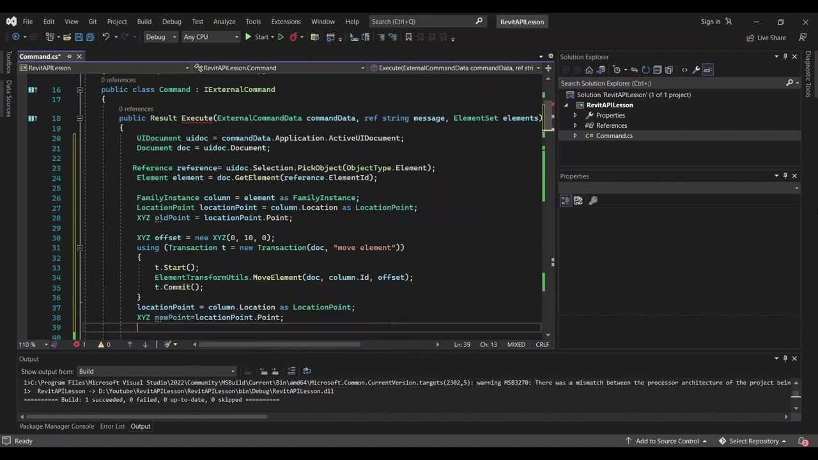
Task: Show all files in Solution Explorer
Action: click(x=669, y=70)
